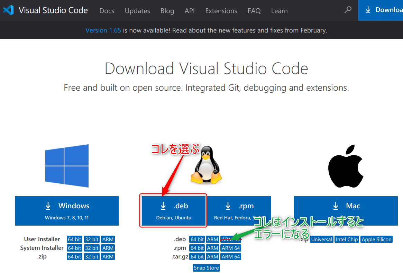Screen dimensions: 403x273
Task: Download Windows System Installer ARM
Action: (108, 248)
